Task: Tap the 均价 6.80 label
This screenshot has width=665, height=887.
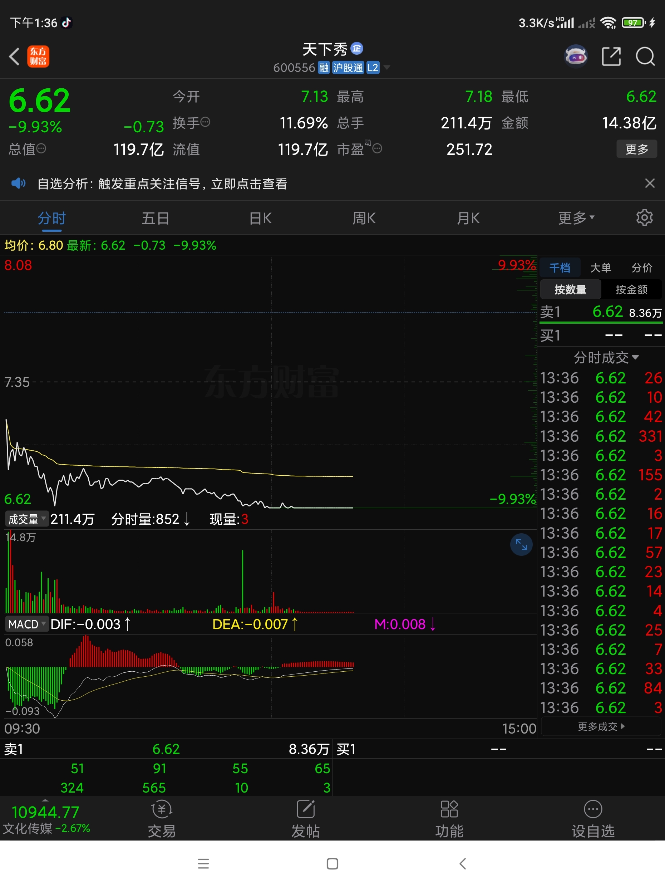Action: pyautogui.click(x=34, y=245)
